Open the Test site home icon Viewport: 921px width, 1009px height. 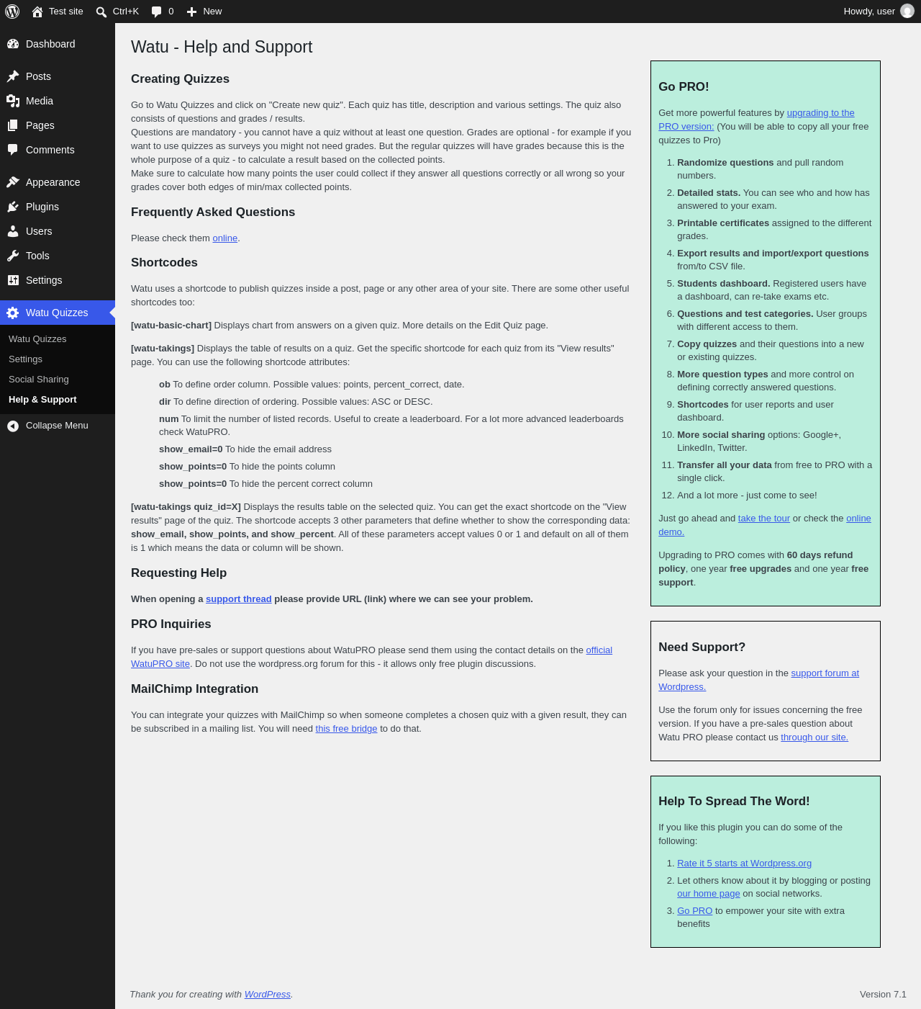(x=37, y=12)
